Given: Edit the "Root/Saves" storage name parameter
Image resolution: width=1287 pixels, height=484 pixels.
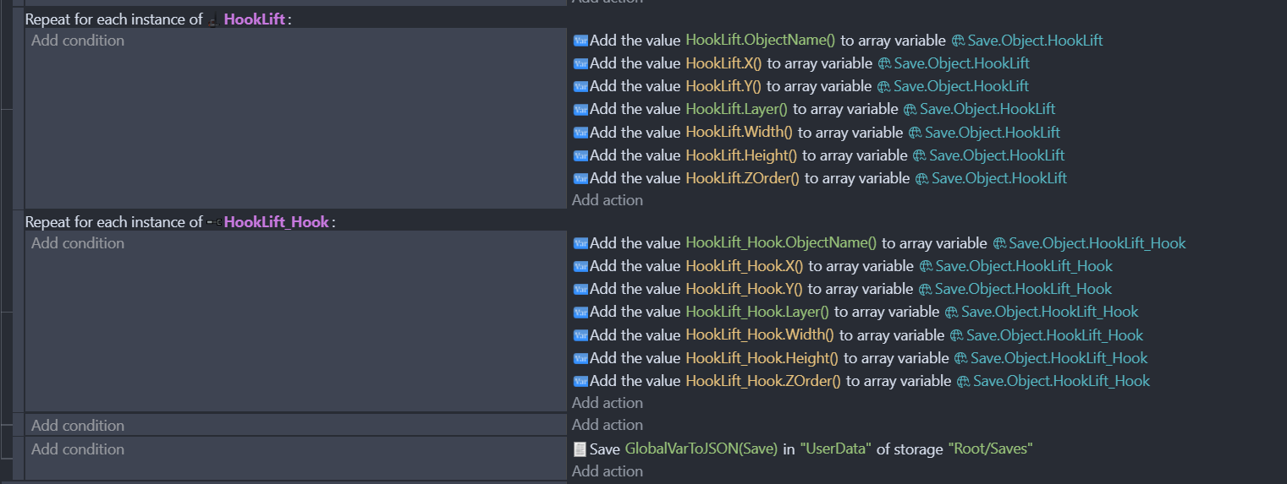Looking at the screenshot, I should (x=990, y=449).
